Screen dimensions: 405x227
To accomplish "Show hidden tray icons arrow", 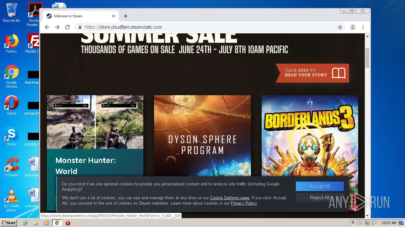I will [x=353, y=223].
